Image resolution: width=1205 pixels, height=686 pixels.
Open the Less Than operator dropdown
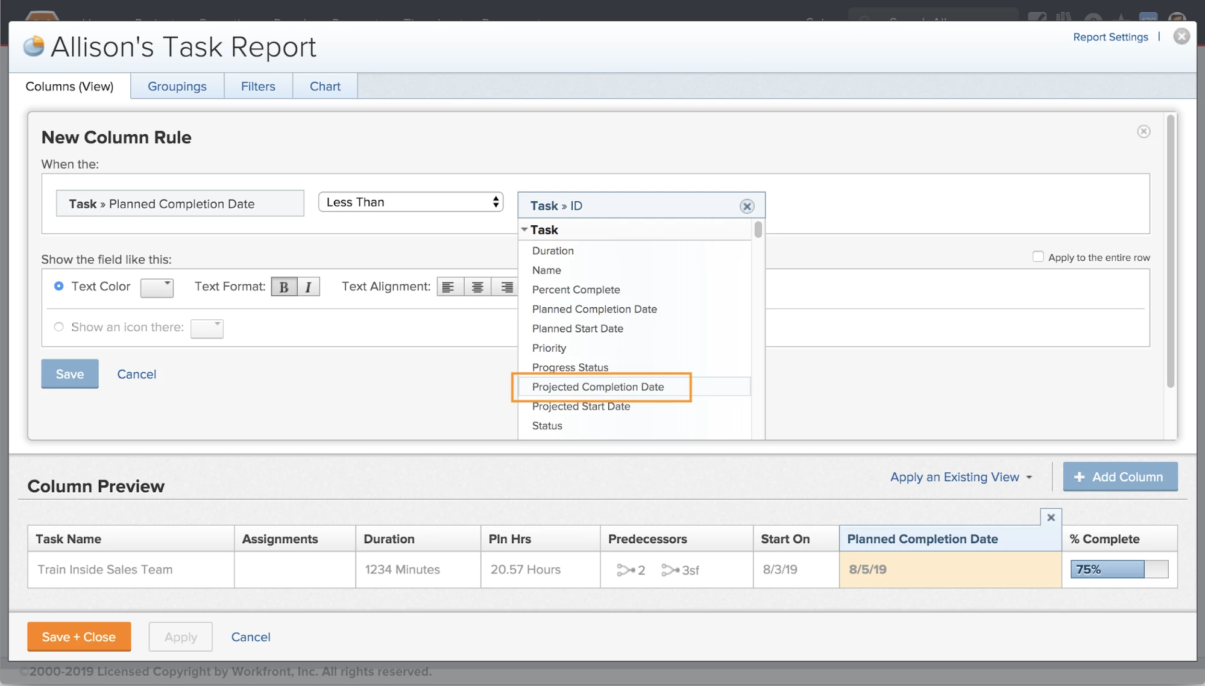click(411, 202)
